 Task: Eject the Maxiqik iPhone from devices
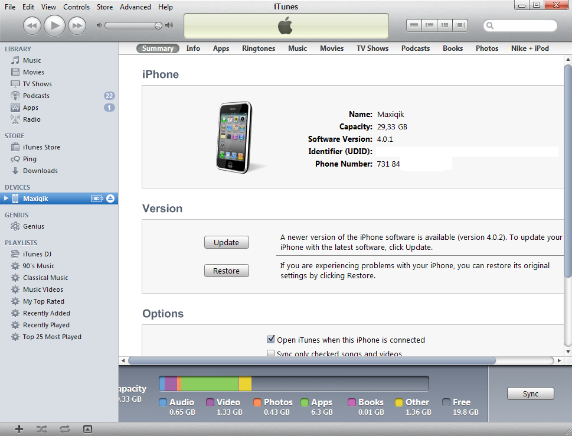tap(110, 199)
